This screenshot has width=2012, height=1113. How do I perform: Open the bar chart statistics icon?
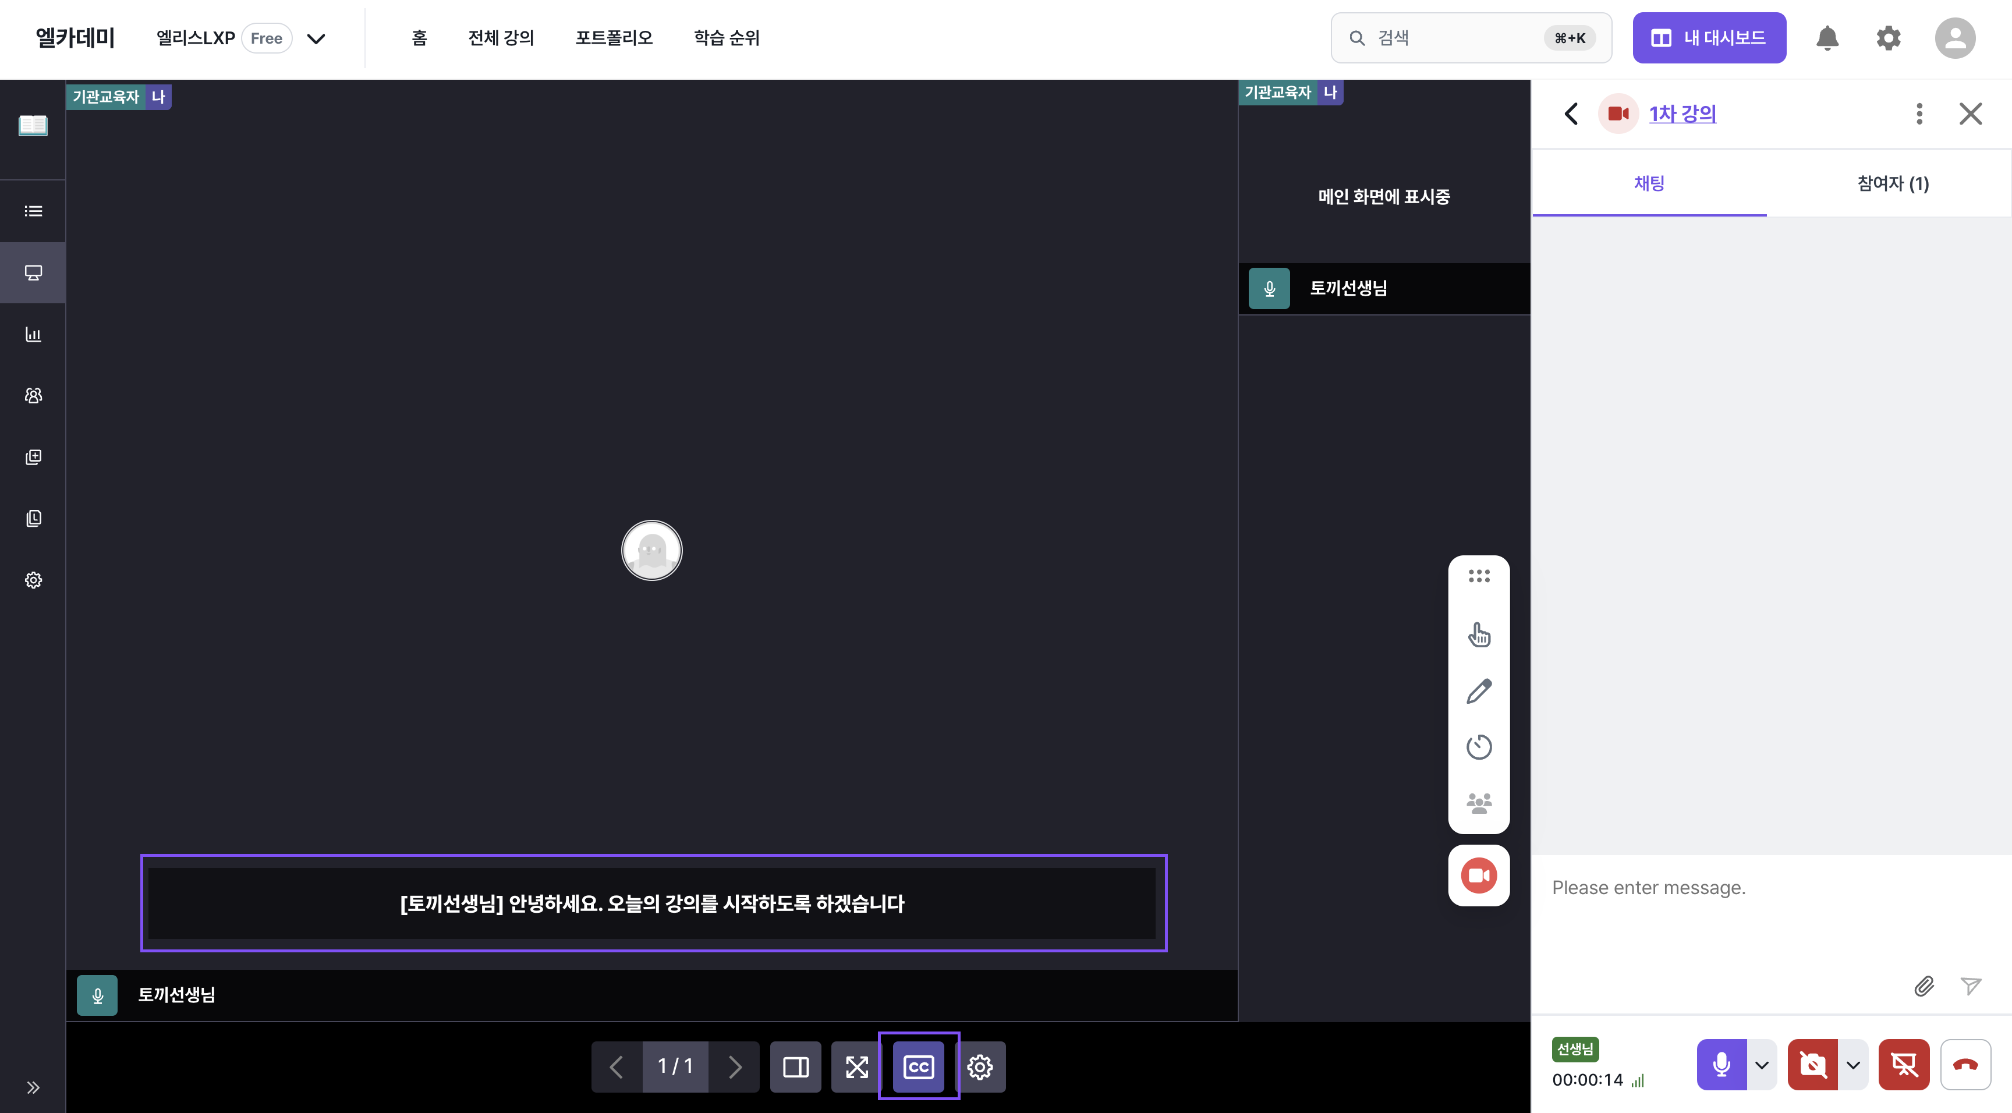click(x=33, y=334)
